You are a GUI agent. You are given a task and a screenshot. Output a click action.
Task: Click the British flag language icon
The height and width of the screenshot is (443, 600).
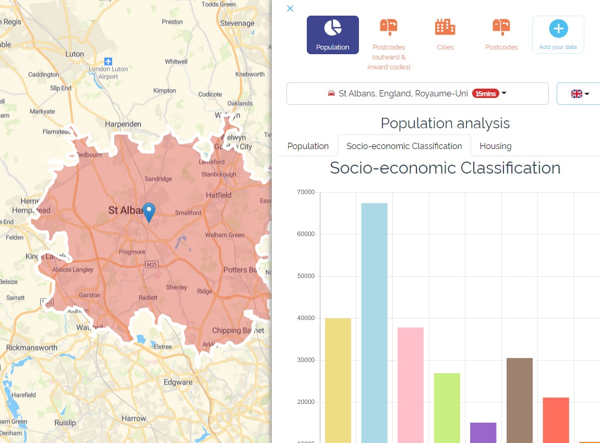coord(576,94)
